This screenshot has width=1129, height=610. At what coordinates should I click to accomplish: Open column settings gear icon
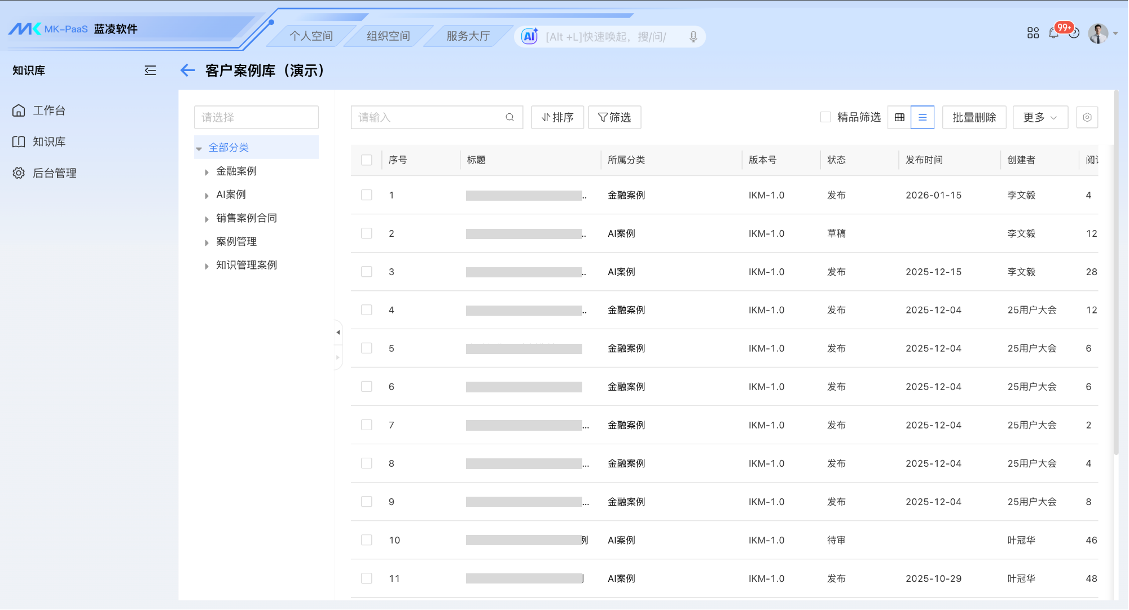1087,117
